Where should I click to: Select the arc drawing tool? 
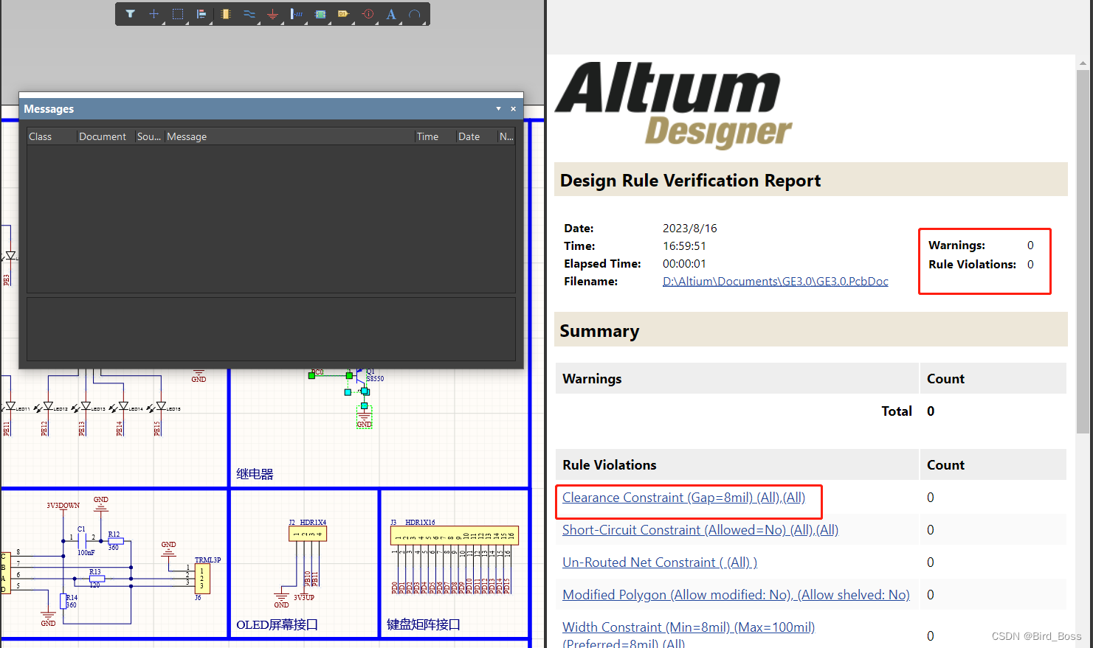pos(415,14)
